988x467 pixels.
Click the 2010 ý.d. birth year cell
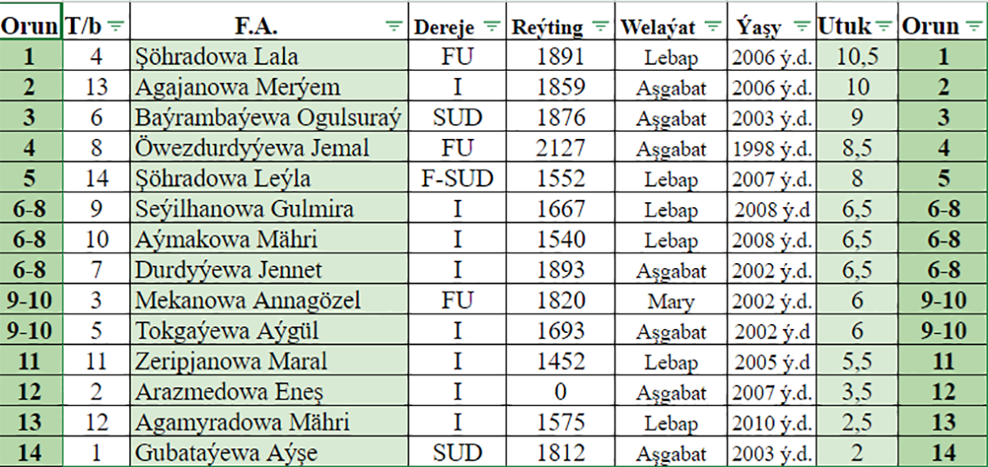click(771, 423)
